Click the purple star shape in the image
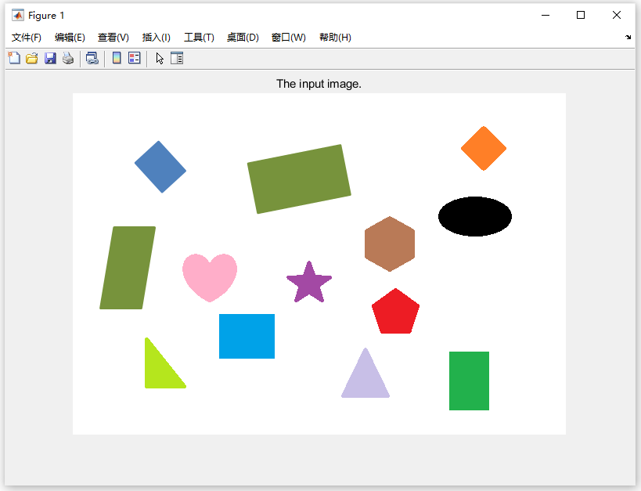The image size is (641, 491). tap(309, 283)
